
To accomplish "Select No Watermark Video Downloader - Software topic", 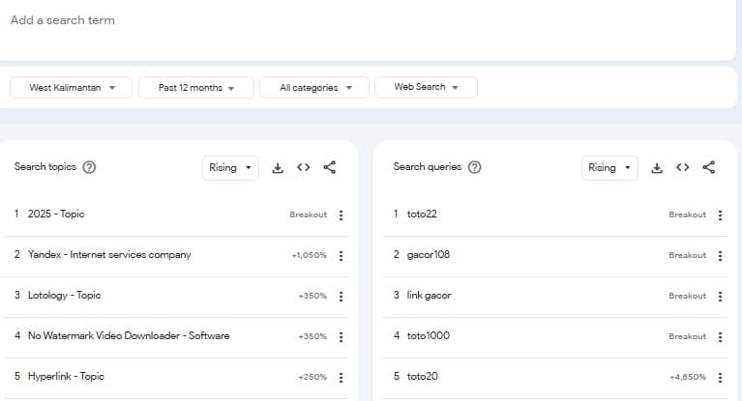I will tap(129, 335).
